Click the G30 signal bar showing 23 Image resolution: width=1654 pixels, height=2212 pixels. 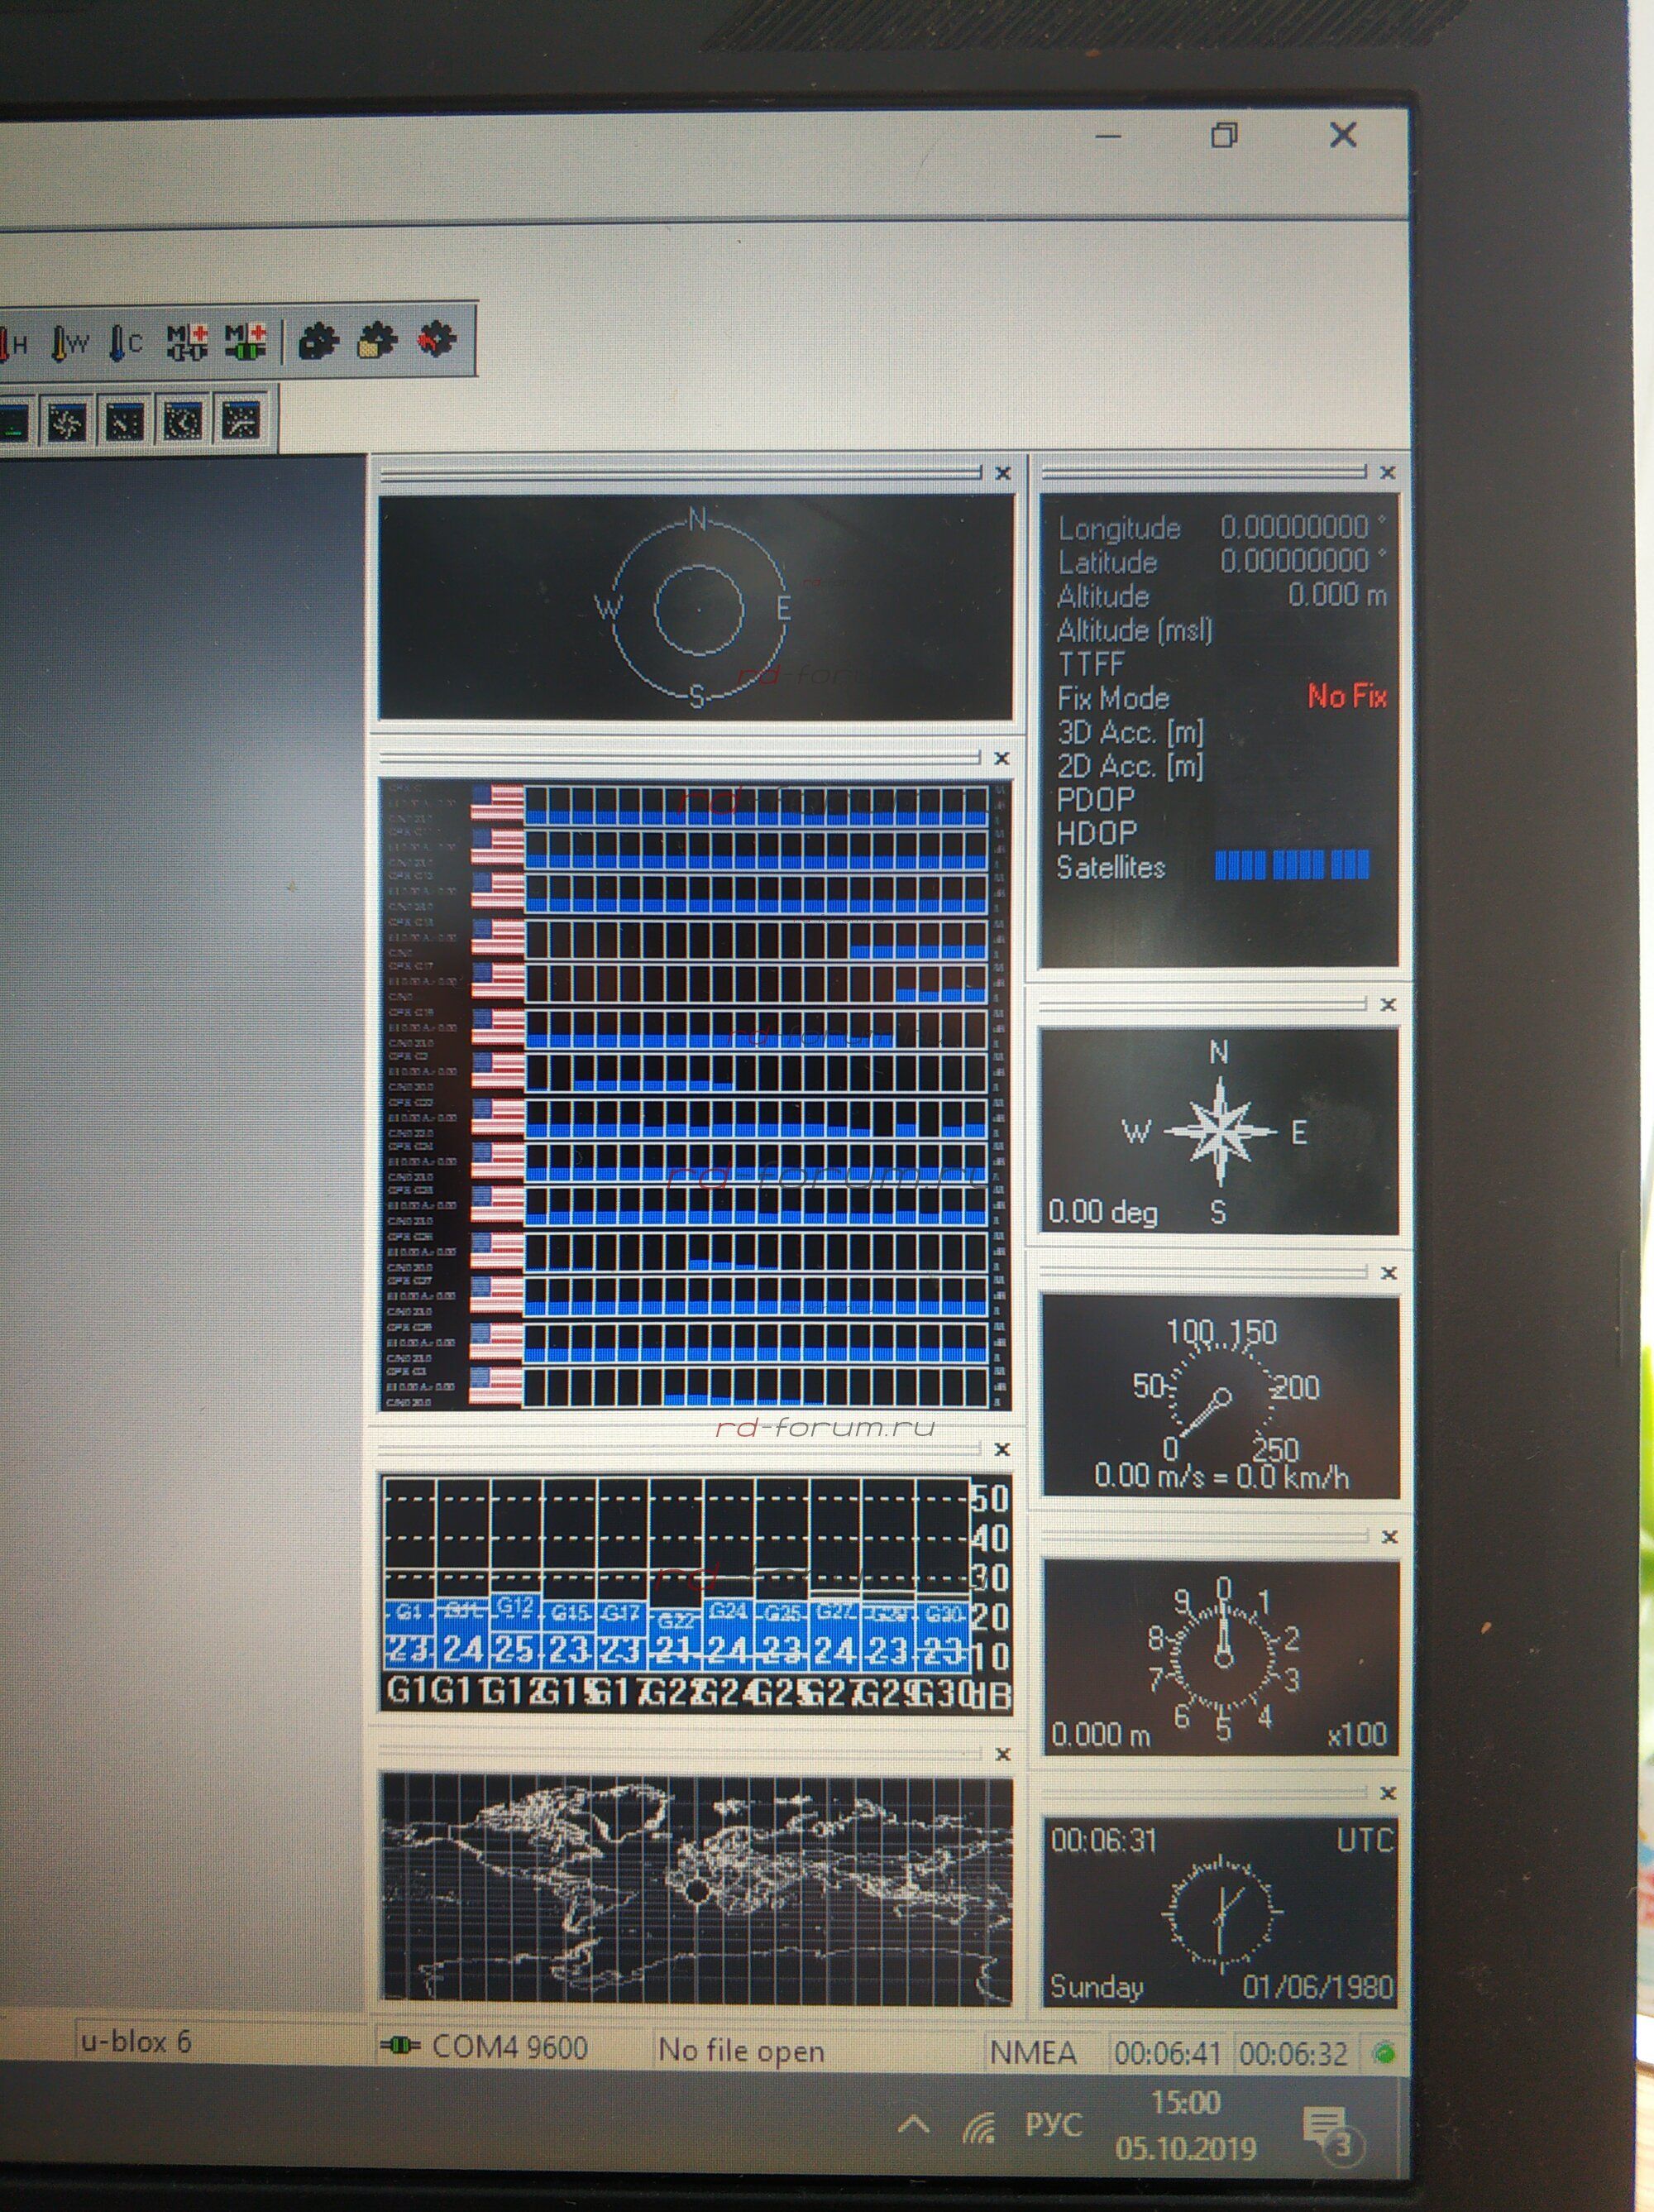click(x=942, y=1637)
